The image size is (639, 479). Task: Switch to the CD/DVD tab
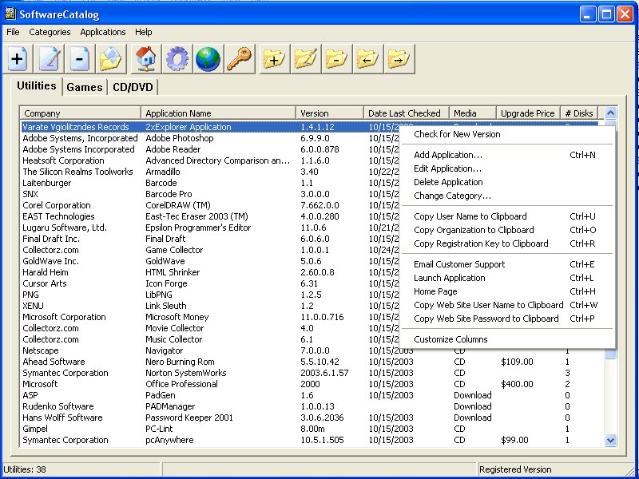(x=133, y=87)
